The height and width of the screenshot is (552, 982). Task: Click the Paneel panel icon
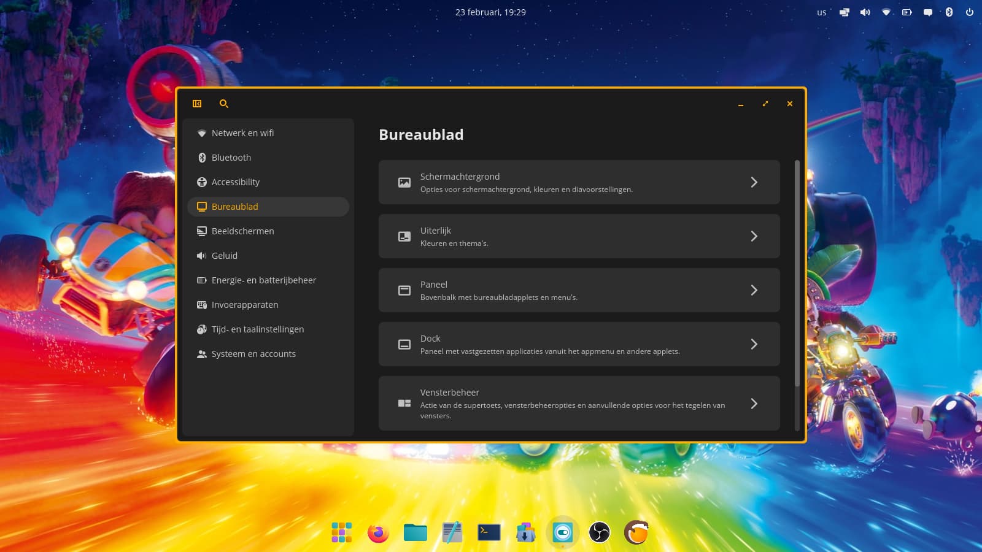click(404, 290)
